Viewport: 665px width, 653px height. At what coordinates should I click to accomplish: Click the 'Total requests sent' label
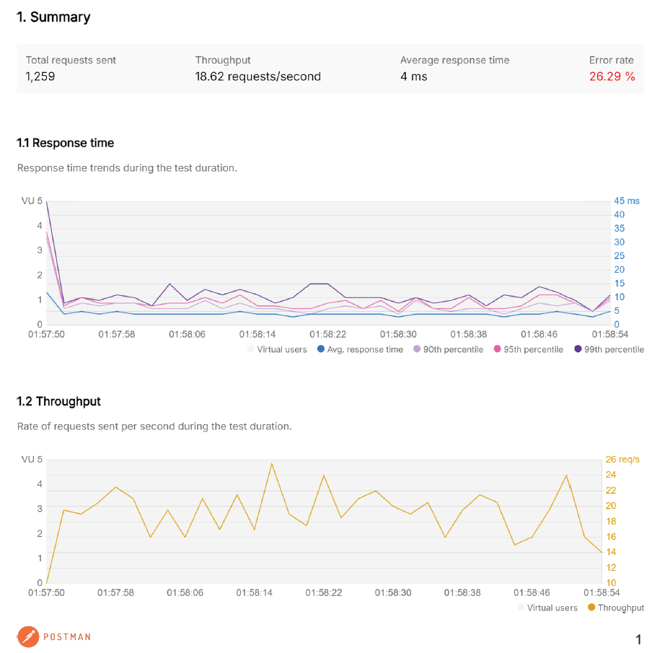click(x=71, y=61)
